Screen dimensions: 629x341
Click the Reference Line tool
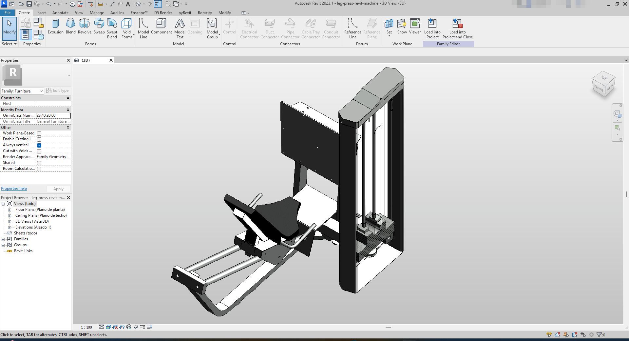pyautogui.click(x=353, y=29)
